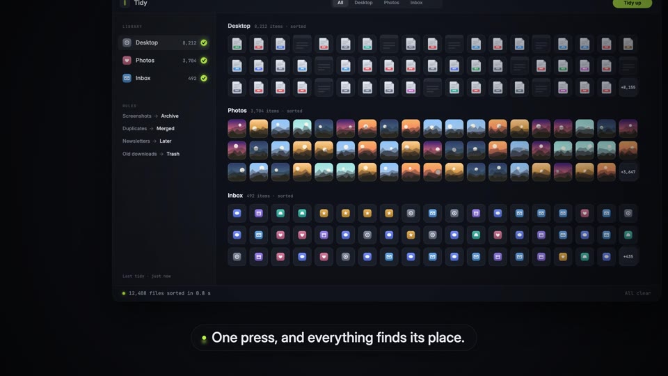Click the +3,647 more photos tile
668x376 pixels.
[628, 172]
